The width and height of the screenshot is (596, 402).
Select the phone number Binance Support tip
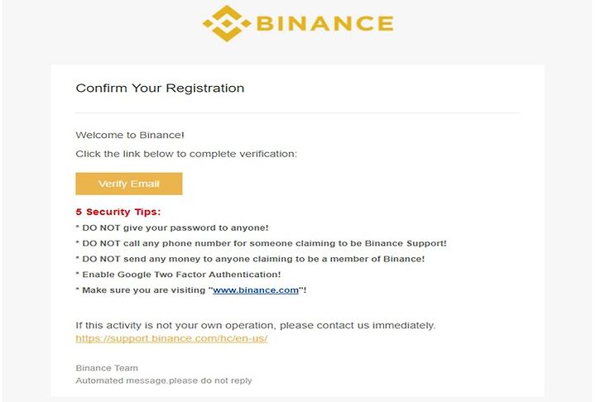(261, 243)
